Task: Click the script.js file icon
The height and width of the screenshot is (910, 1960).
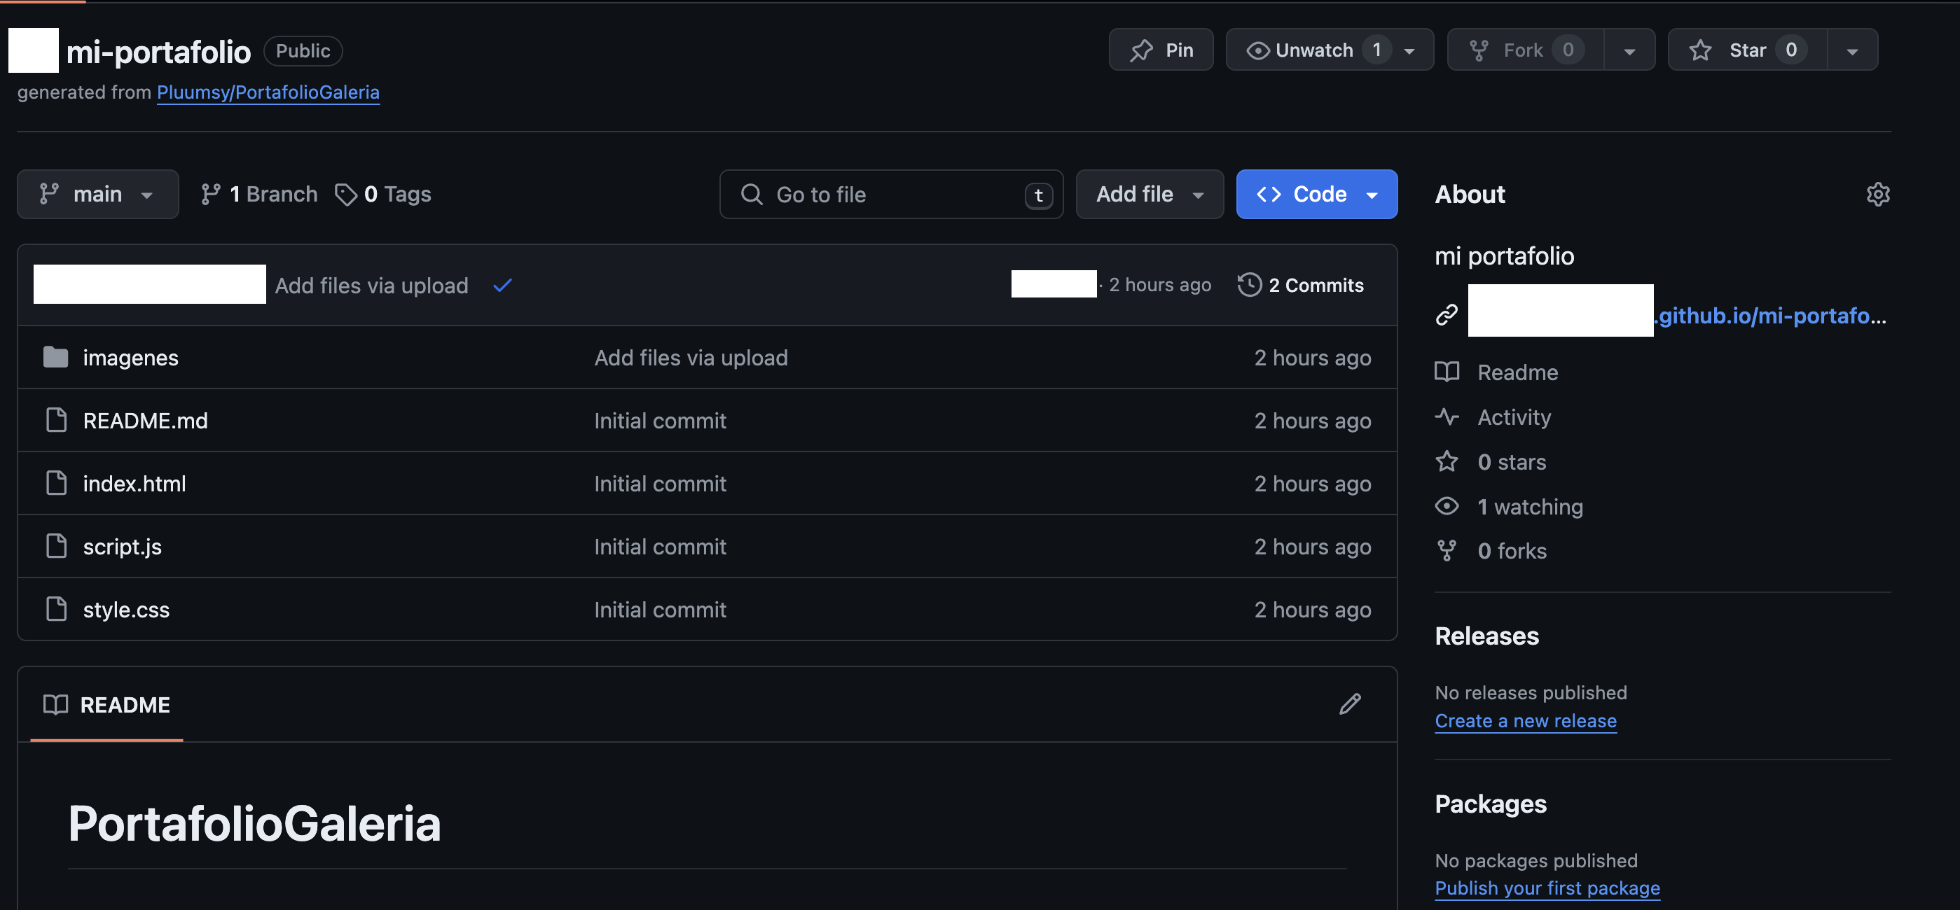Action: click(x=56, y=546)
